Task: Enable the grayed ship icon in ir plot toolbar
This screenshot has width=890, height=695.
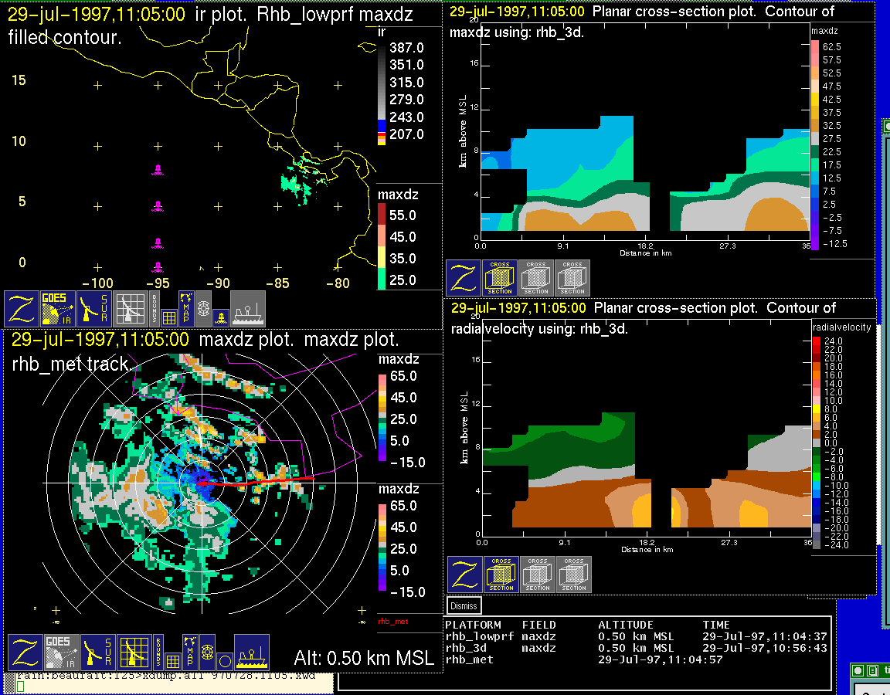Action: (247, 309)
